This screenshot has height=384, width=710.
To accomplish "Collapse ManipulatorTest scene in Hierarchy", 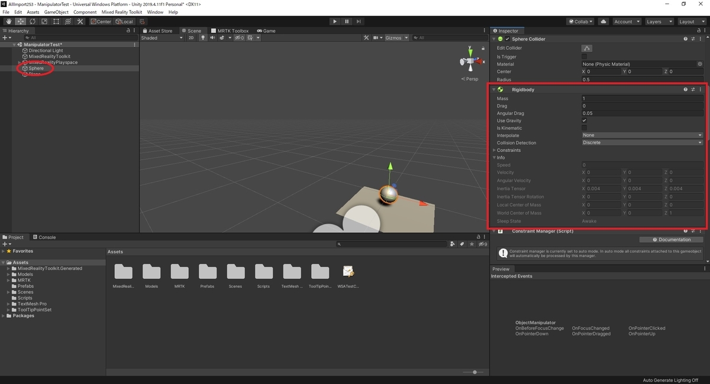I will tap(14, 45).
